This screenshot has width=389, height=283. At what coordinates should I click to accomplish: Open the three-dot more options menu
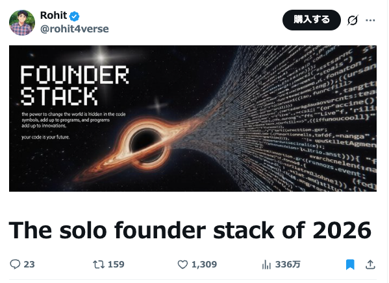pyautogui.click(x=370, y=20)
